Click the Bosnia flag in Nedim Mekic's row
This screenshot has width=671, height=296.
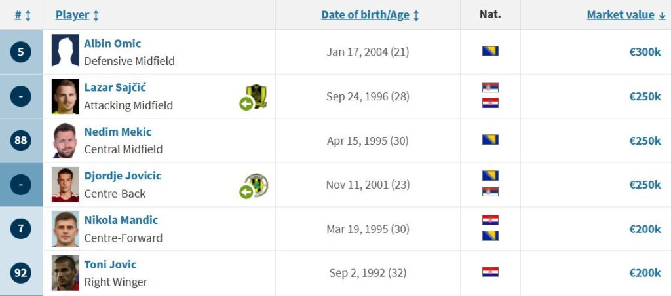click(x=490, y=139)
